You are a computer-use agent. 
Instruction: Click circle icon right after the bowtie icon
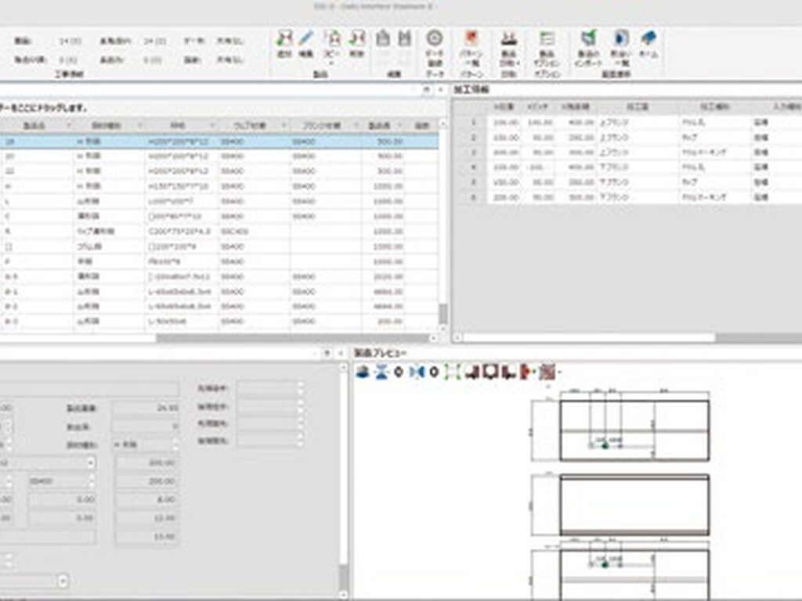click(434, 372)
